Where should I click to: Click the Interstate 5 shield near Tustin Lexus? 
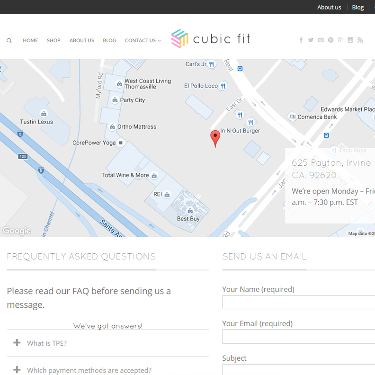[x=20, y=134]
